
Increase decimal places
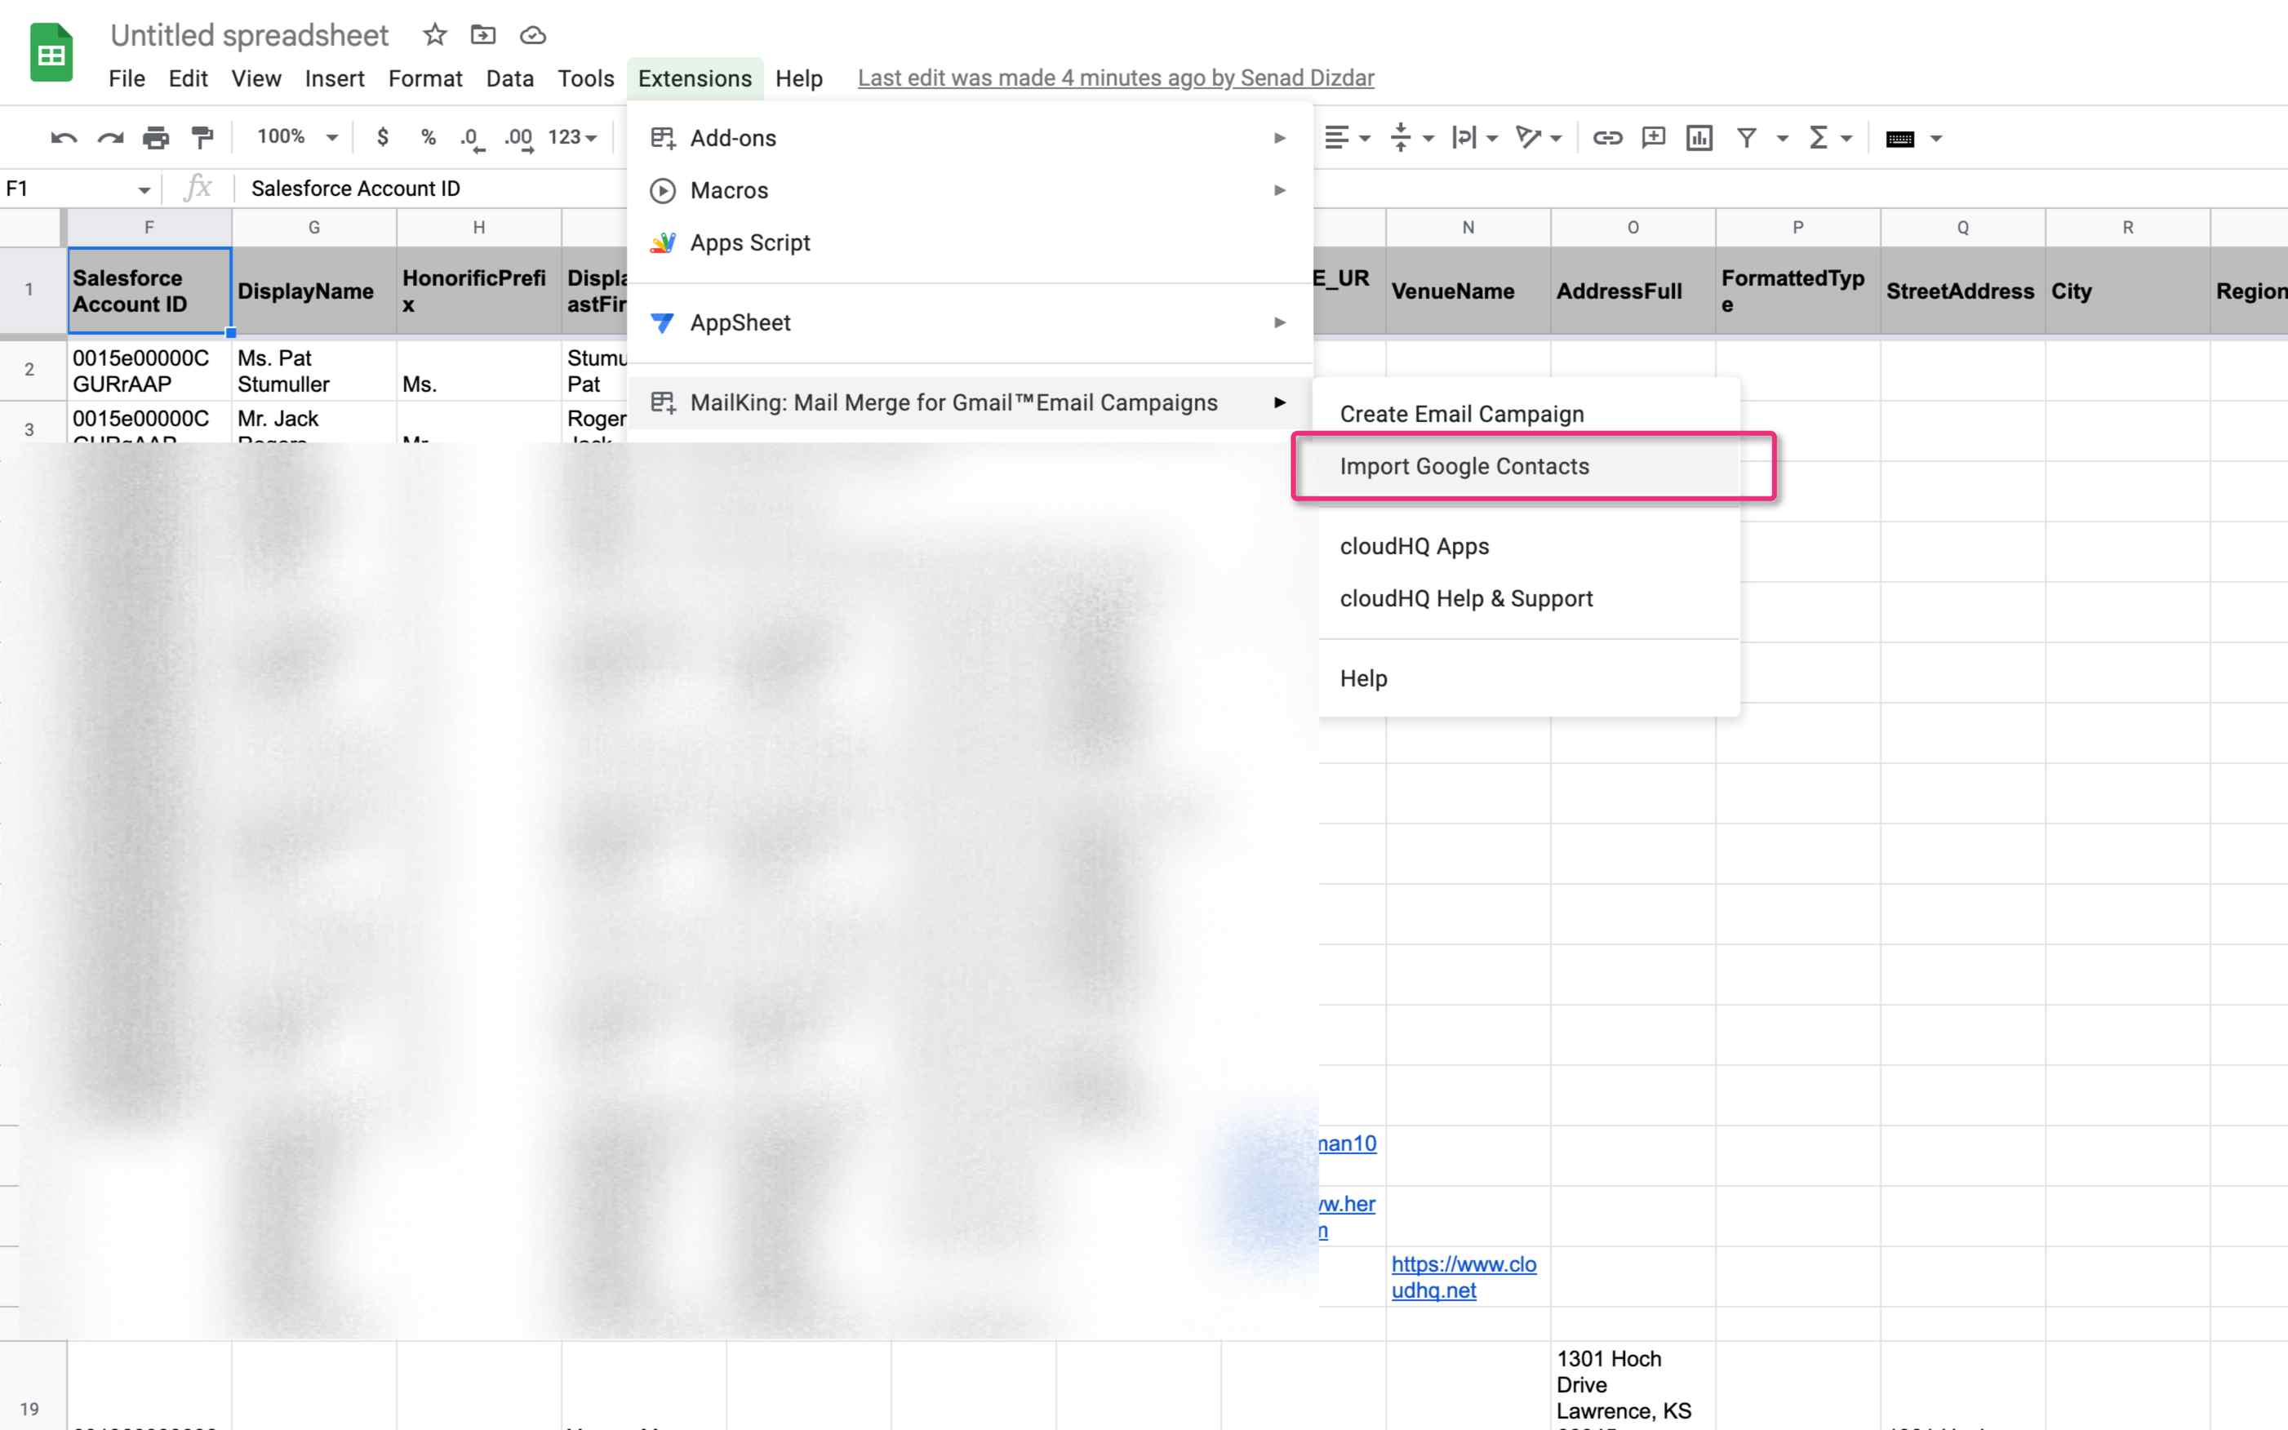pos(519,139)
